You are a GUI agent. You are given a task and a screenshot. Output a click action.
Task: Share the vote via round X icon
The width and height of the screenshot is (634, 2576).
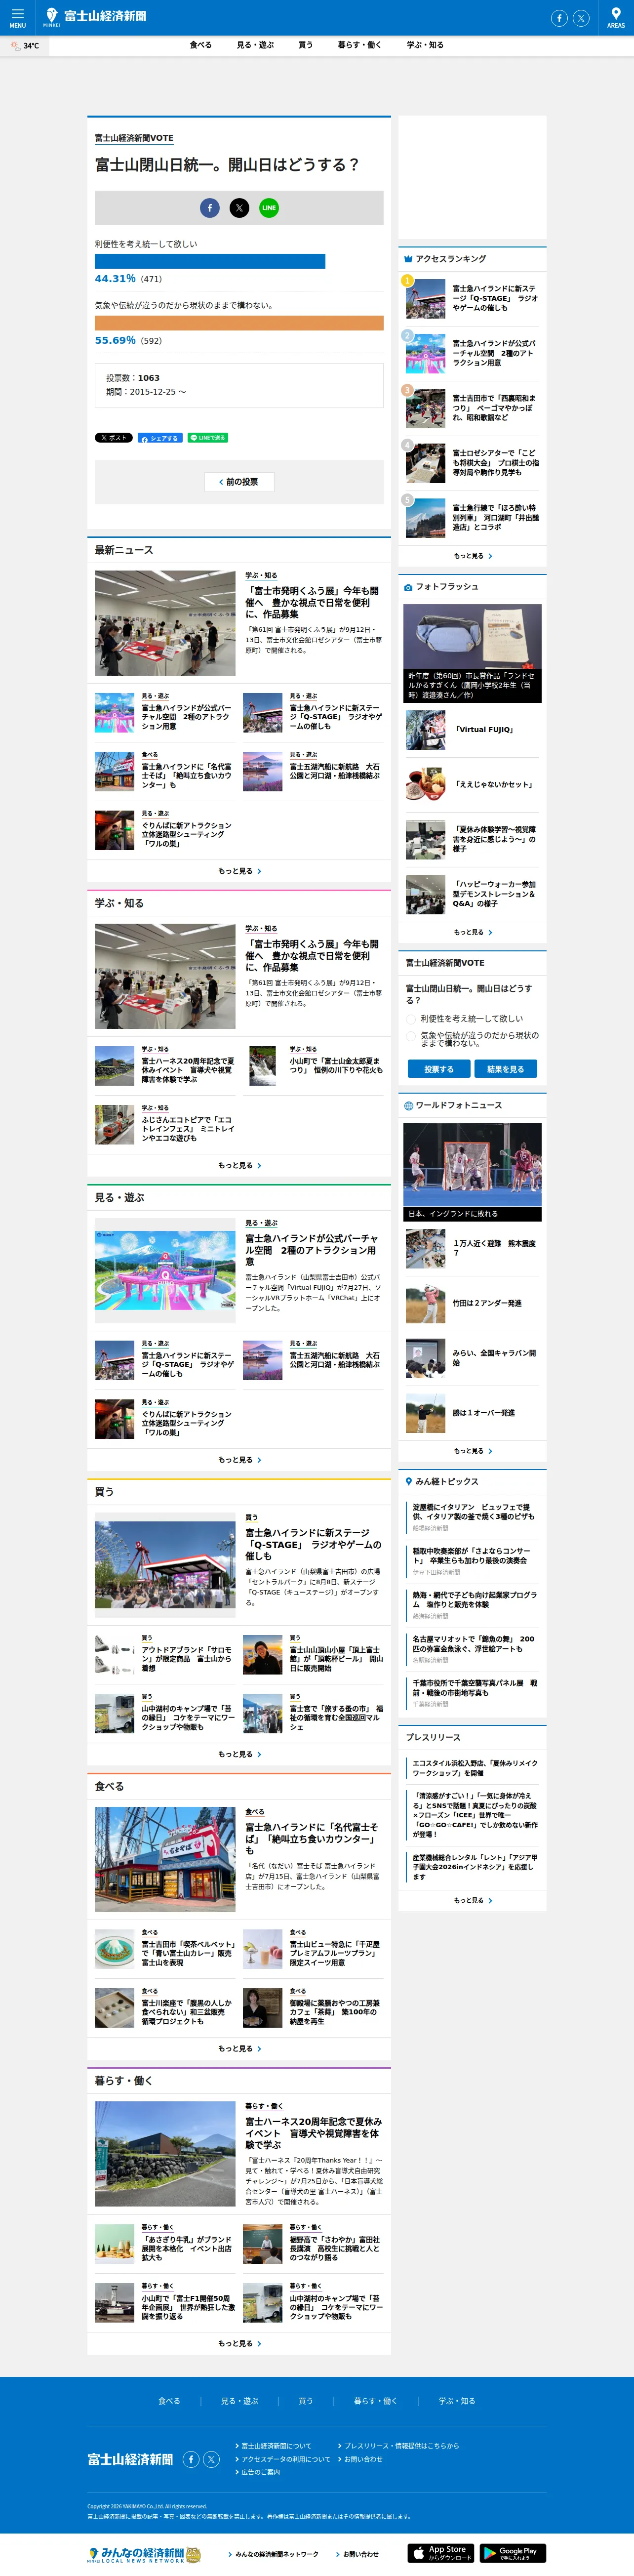click(239, 207)
